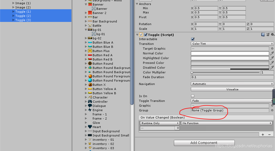The width and height of the screenshot is (275, 151).
Task: Add an On Value Changed event entry
Action: click(x=263, y=135)
